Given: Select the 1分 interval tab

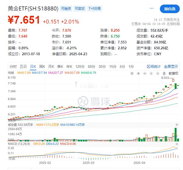Looking at the screenshot, I should tap(131, 66).
